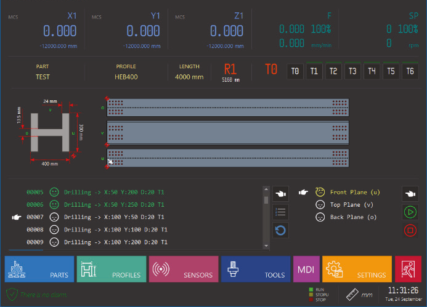Open the operation list view icon
The image size is (427, 307).
pyautogui.click(x=281, y=212)
